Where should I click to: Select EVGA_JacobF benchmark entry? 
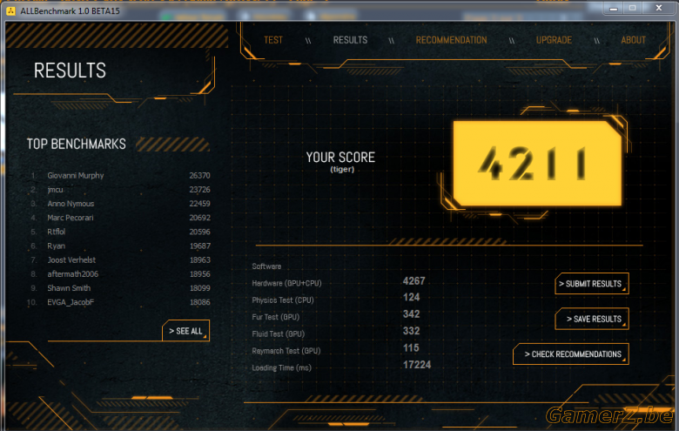(71, 302)
